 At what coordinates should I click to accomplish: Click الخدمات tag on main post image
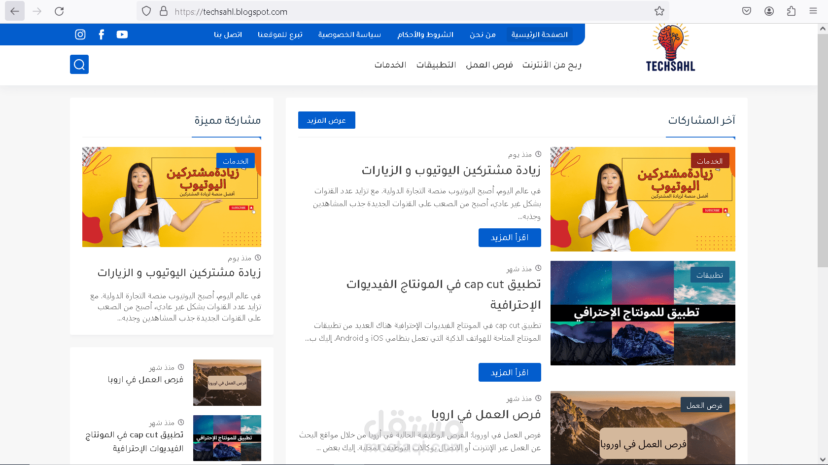point(710,161)
